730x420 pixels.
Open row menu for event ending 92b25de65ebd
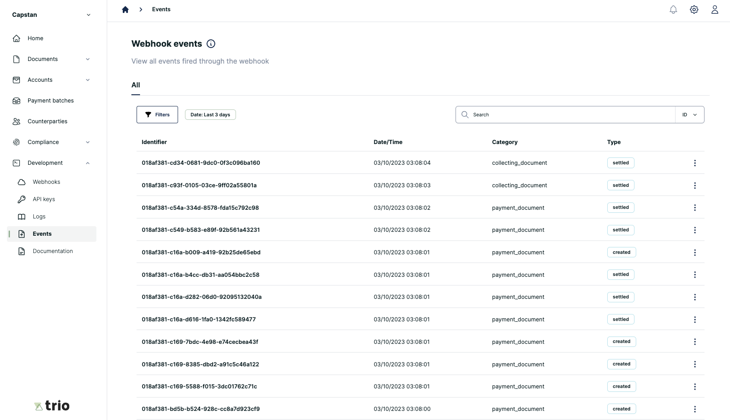695,253
